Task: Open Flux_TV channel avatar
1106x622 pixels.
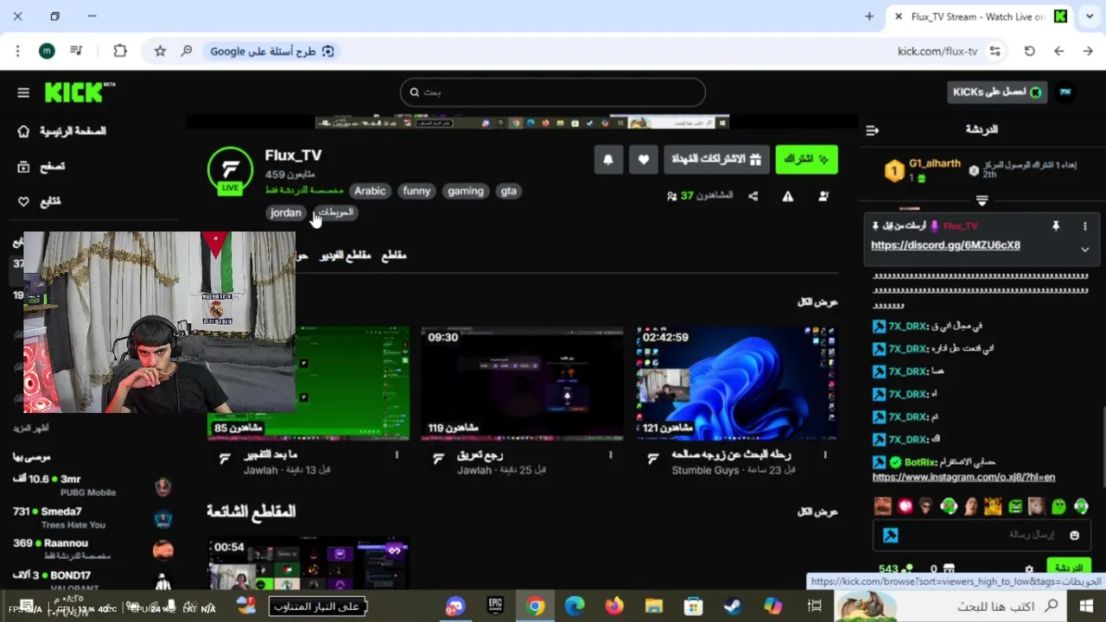Action: (230, 170)
